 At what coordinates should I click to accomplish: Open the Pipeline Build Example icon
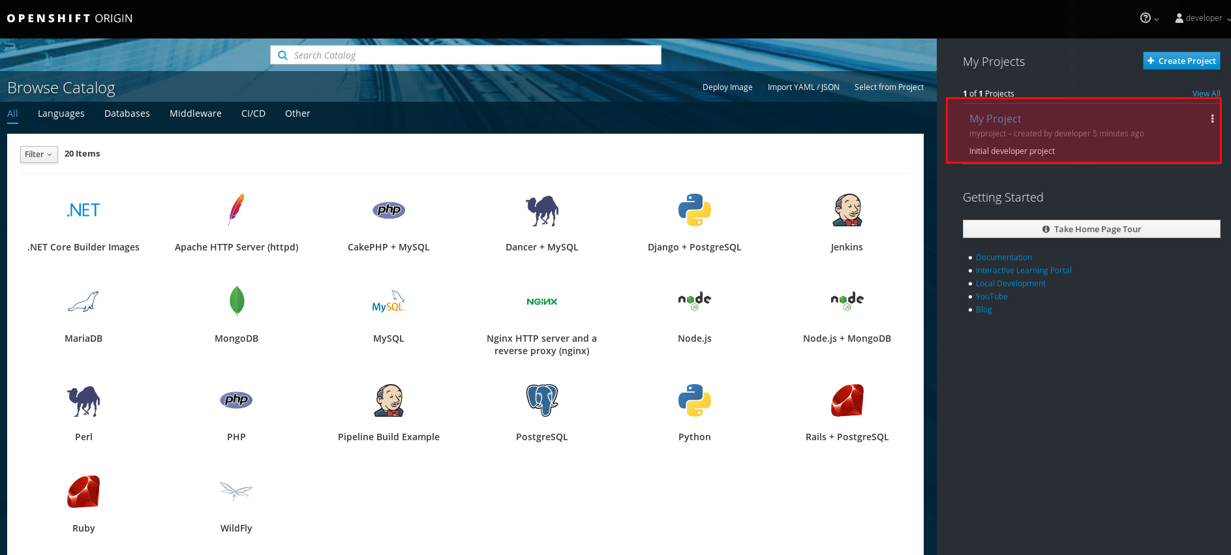coord(389,400)
